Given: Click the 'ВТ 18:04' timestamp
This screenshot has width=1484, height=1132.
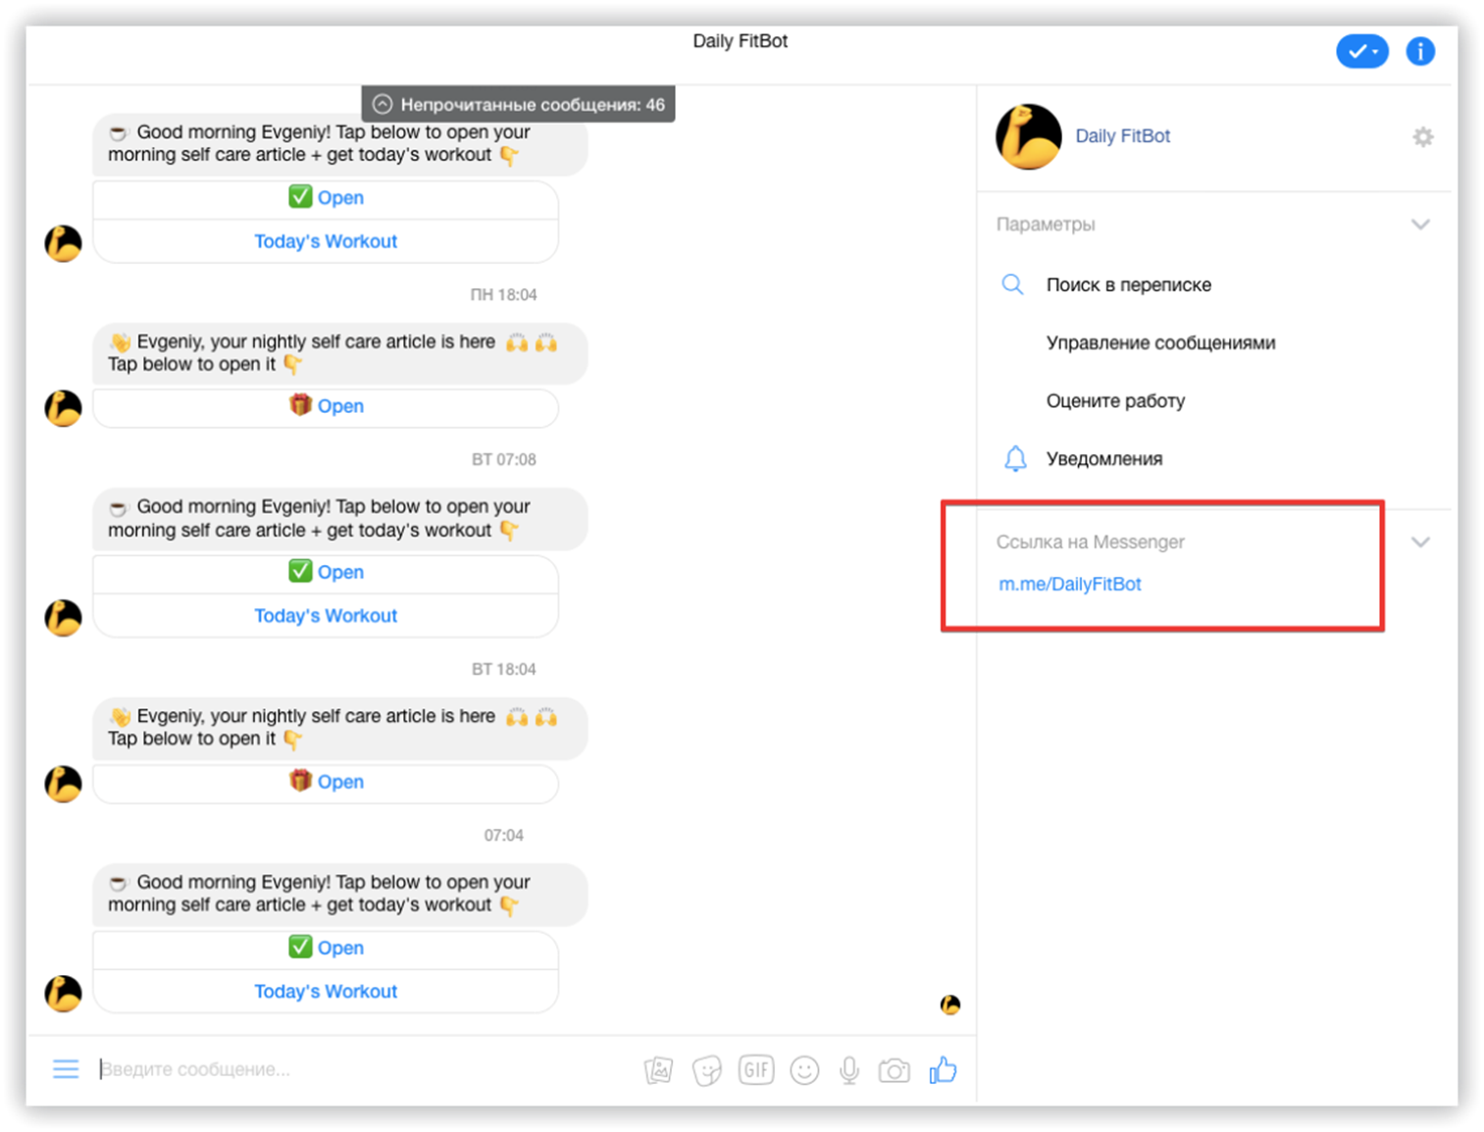Looking at the screenshot, I should click(x=503, y=669).
